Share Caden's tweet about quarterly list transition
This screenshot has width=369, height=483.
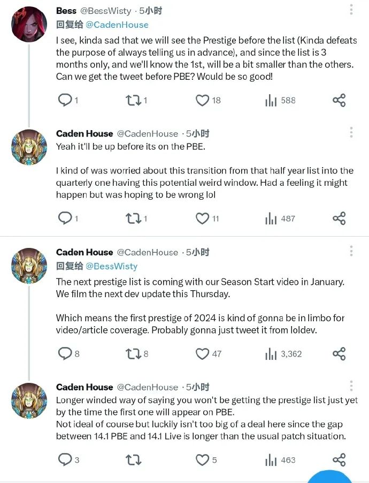(339, 218)
